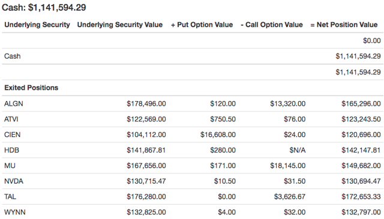Click TAL put option value $0.00
Image resolution: width=384 pixels, height=219 pixels.
[227, 196]
